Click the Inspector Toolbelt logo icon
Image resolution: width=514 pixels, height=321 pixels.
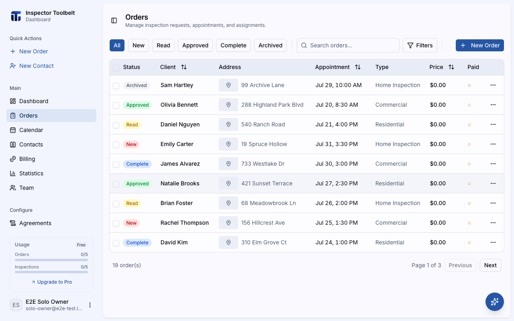(16, 16)
